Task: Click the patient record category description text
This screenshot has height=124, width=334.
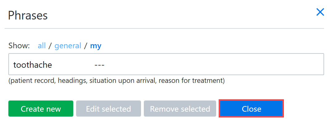Action: tap(117, 81)
